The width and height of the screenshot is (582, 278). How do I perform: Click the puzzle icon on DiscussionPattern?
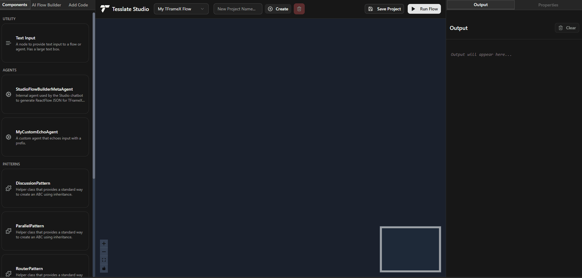[x=9, y=189]
